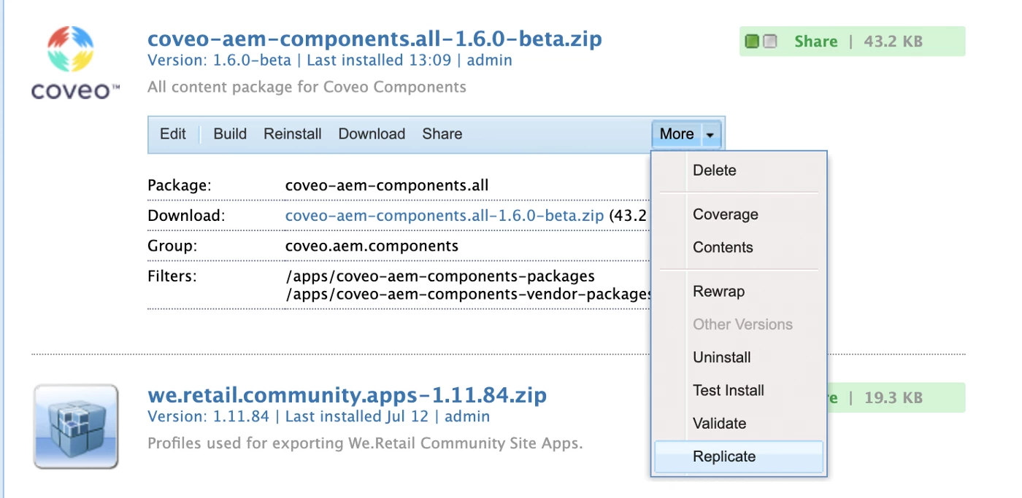The image size is (1022, 498).
Task: Choose Delete in the dropdown menu
Action: coord(715,171)
